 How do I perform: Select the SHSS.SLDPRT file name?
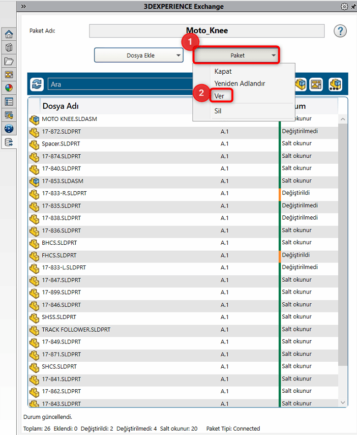(x=59, y=317)
